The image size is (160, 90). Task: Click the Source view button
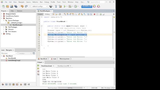[40, 14]
